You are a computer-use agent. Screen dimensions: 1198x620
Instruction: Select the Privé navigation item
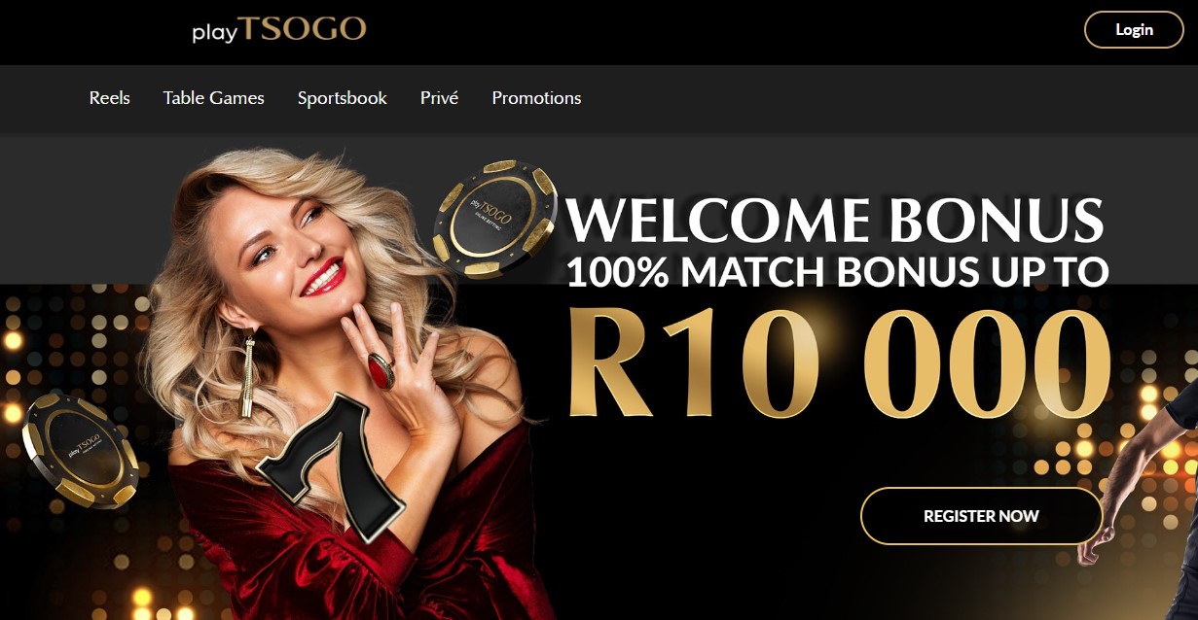click(439, 98)
